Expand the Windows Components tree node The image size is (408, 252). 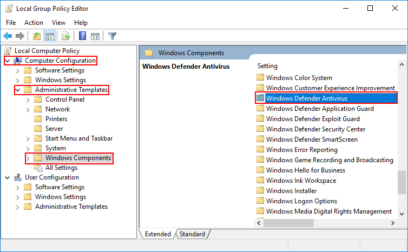pos(28,158)
